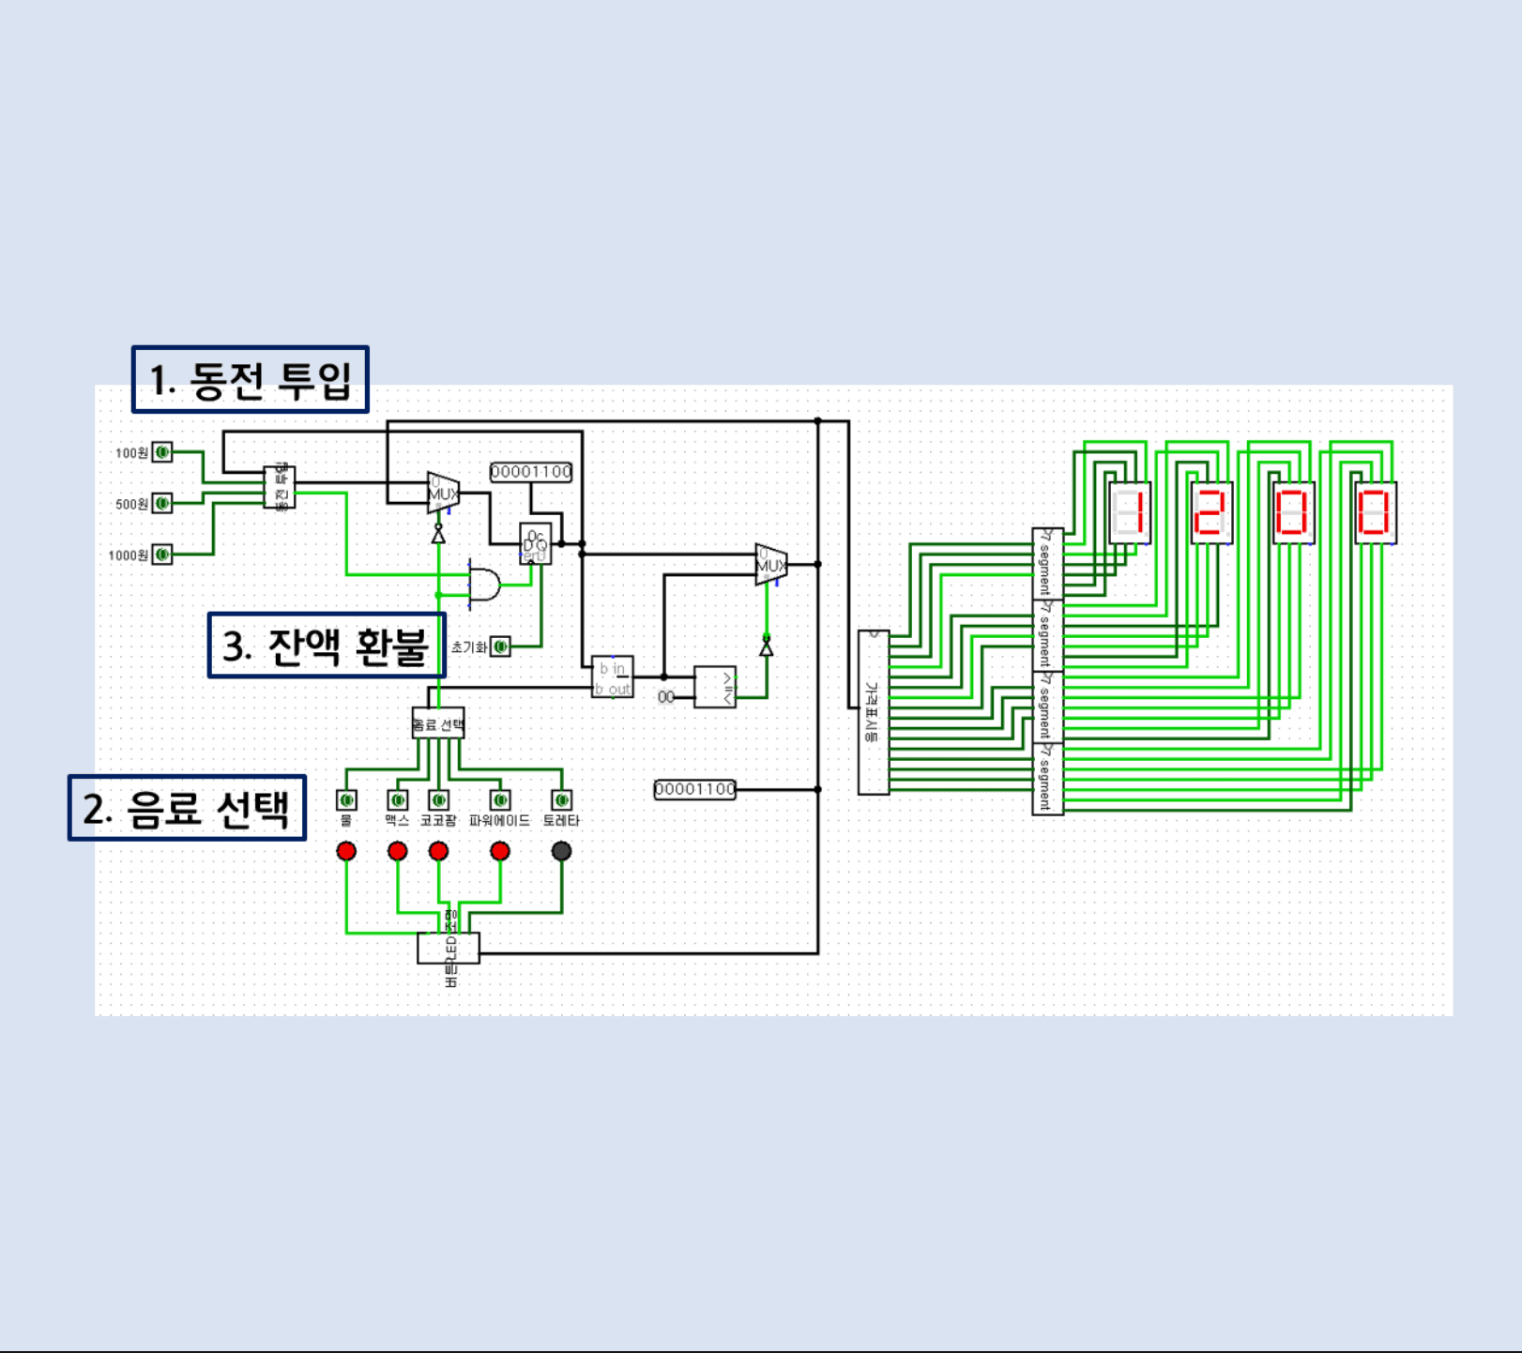Select the MUX above the comparator
The image size is (1522, 1353).
point(771,565)
